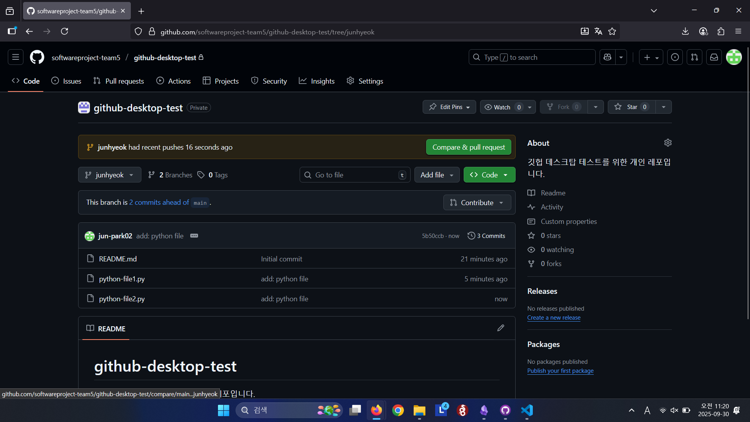Open the Firefox application menu
This screenshot has width=750, height=422.
click(x=738, y=32)
